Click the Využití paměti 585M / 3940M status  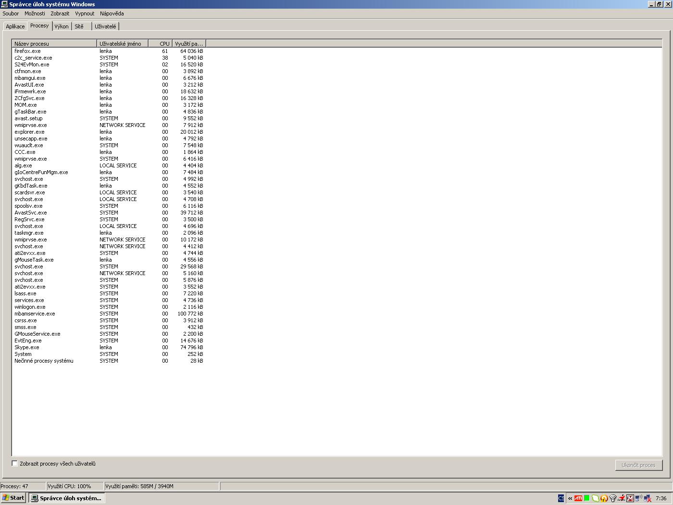(x=162, y=486)
